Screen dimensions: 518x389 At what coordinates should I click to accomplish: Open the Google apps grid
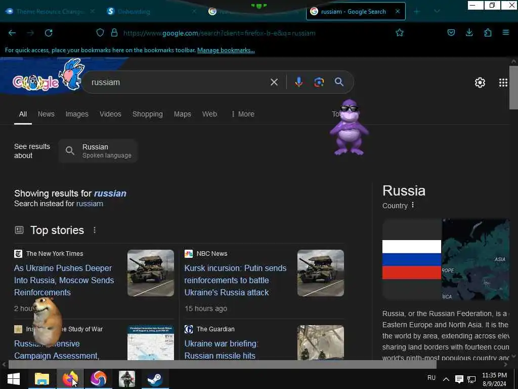coord(503,83)
